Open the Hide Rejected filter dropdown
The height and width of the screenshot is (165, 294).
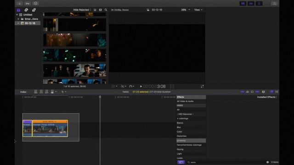[82, 10]
